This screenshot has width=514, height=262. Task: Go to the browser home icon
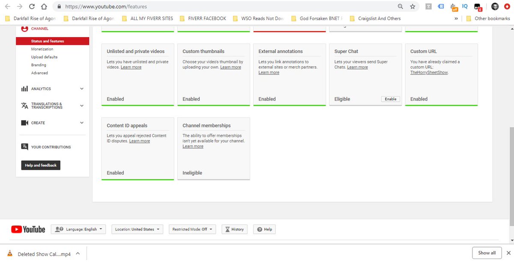point(44,7)
